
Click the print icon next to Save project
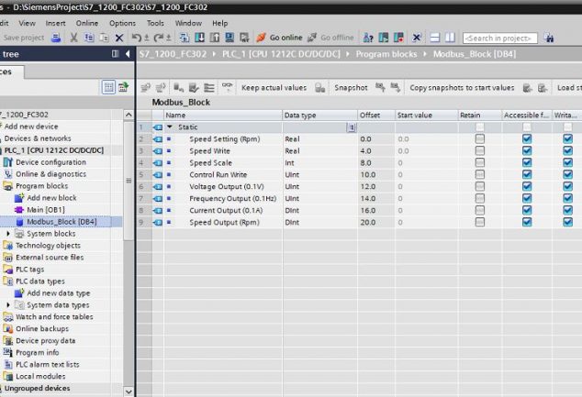click(56, 38)
